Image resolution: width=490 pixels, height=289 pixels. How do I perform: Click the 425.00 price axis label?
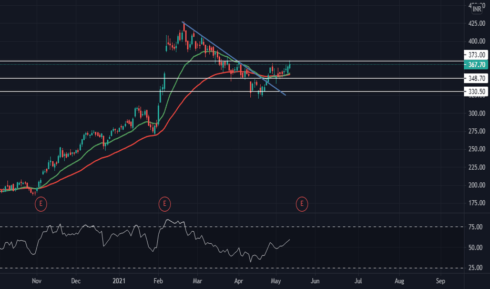476,24
